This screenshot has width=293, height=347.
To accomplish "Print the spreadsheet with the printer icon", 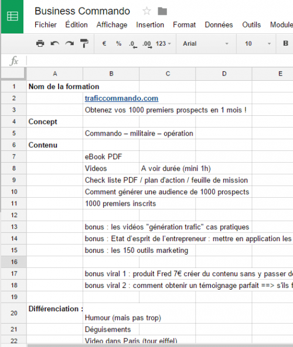I will tap(40, 43).
